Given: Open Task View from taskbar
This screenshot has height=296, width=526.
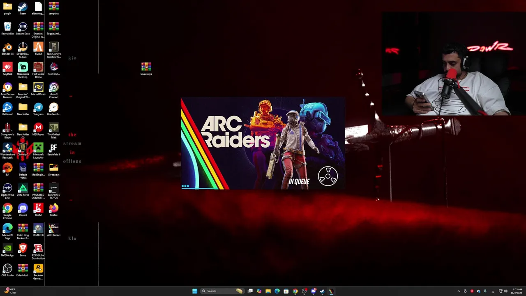Looking at the screenshot, I should click(x=250, y=291).
